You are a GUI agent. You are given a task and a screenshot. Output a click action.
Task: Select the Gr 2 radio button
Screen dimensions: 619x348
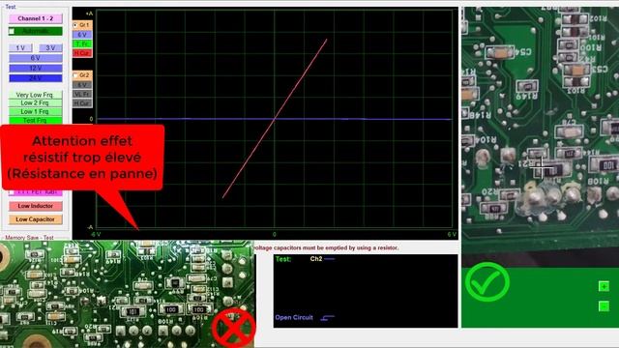pyautogui.click(x=75, y=75)
